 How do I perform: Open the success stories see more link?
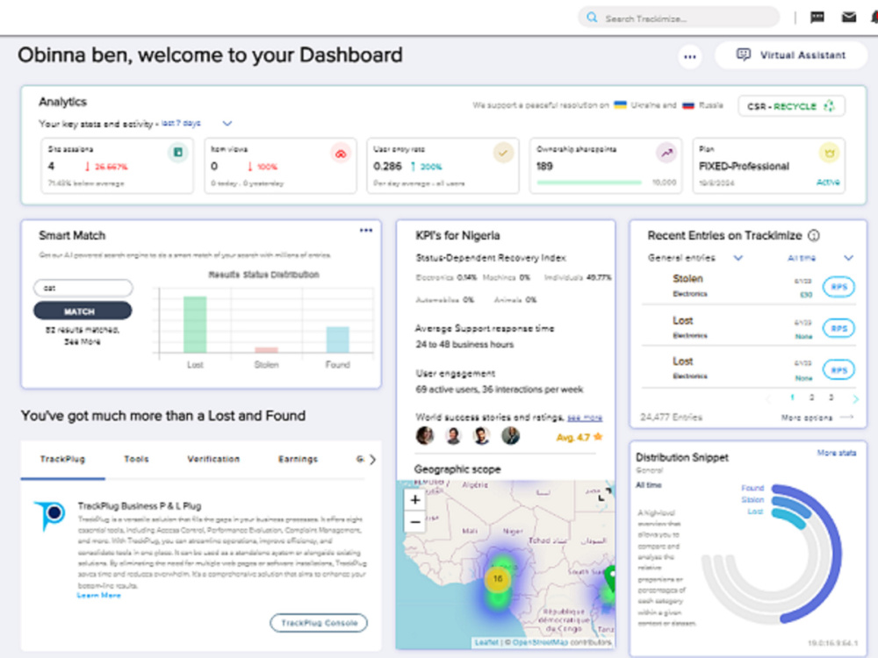pyautogui.click(x=585, y=418)
